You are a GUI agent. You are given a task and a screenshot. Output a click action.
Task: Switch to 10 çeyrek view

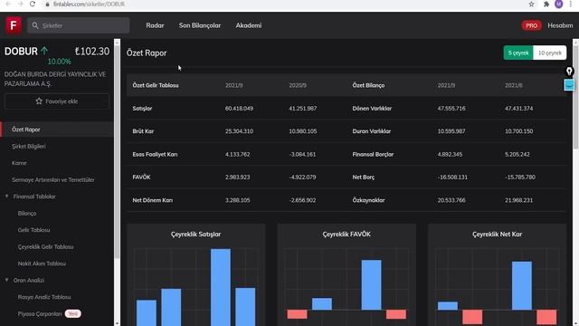pyautogui.click(x=550, y=53)
